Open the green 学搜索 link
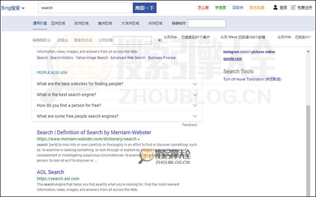The image size is (316, 197). tap(220, 8)
